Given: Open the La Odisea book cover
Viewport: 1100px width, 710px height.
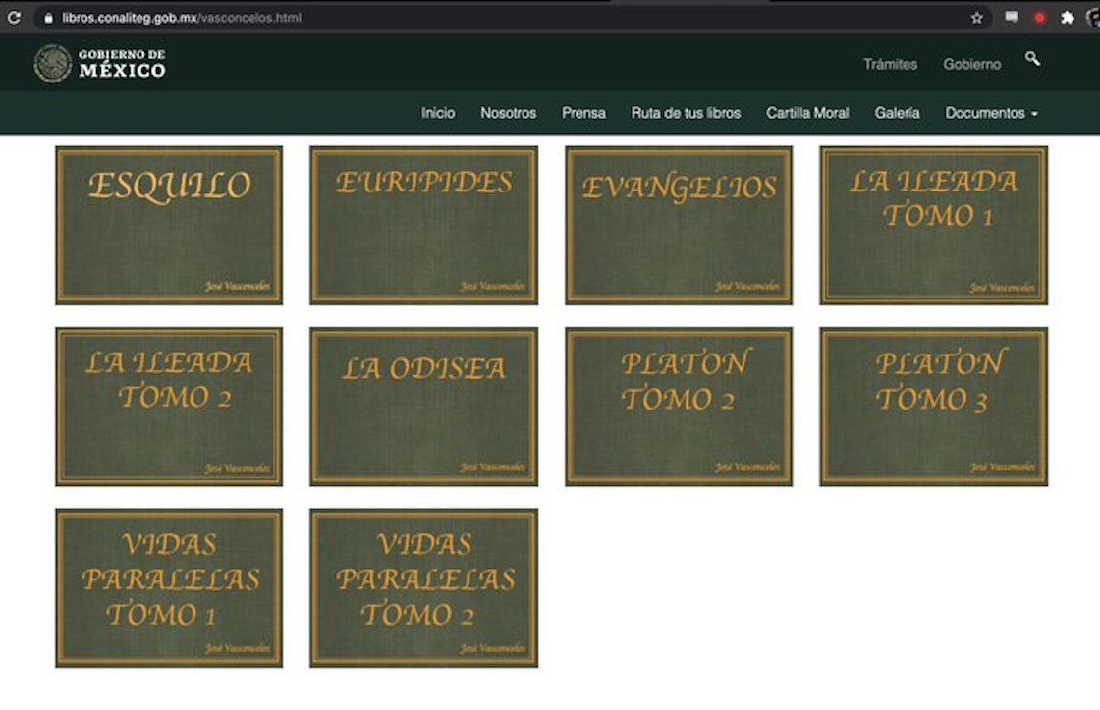Looking at the screenshot, I should click(423, 407).
